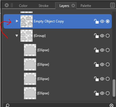
Task: Expand the Empty Object Copy layer
Action: pos(17,21)
